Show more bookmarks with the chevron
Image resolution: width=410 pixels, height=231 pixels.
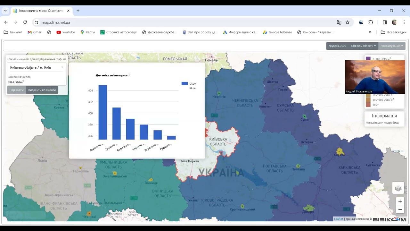pos(370,32)
